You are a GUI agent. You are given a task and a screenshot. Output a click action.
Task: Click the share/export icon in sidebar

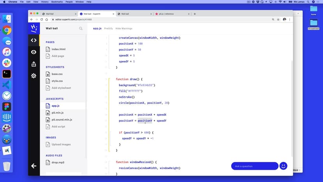34,64
